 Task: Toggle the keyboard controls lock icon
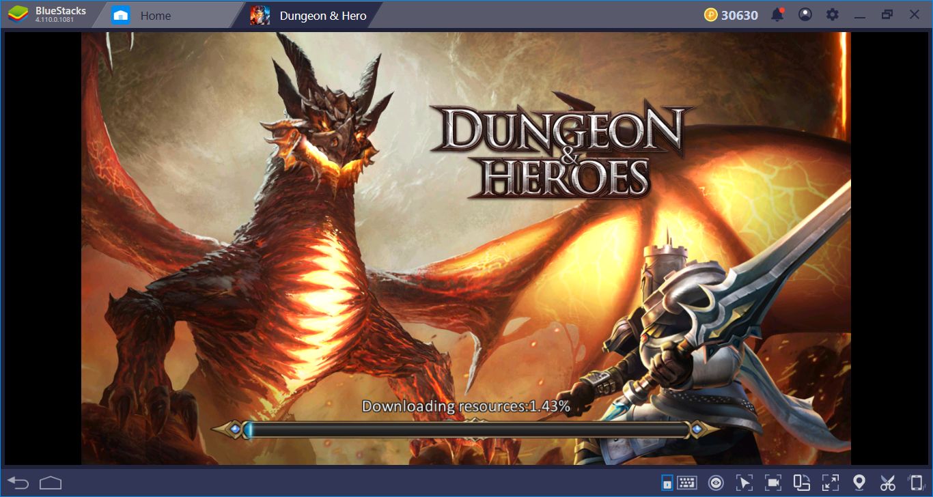coord(667,483)
